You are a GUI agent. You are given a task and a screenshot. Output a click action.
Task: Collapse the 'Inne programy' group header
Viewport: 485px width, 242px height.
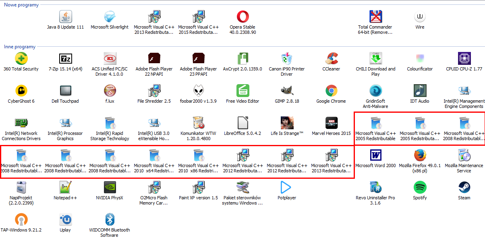click(x=20, y=47)
